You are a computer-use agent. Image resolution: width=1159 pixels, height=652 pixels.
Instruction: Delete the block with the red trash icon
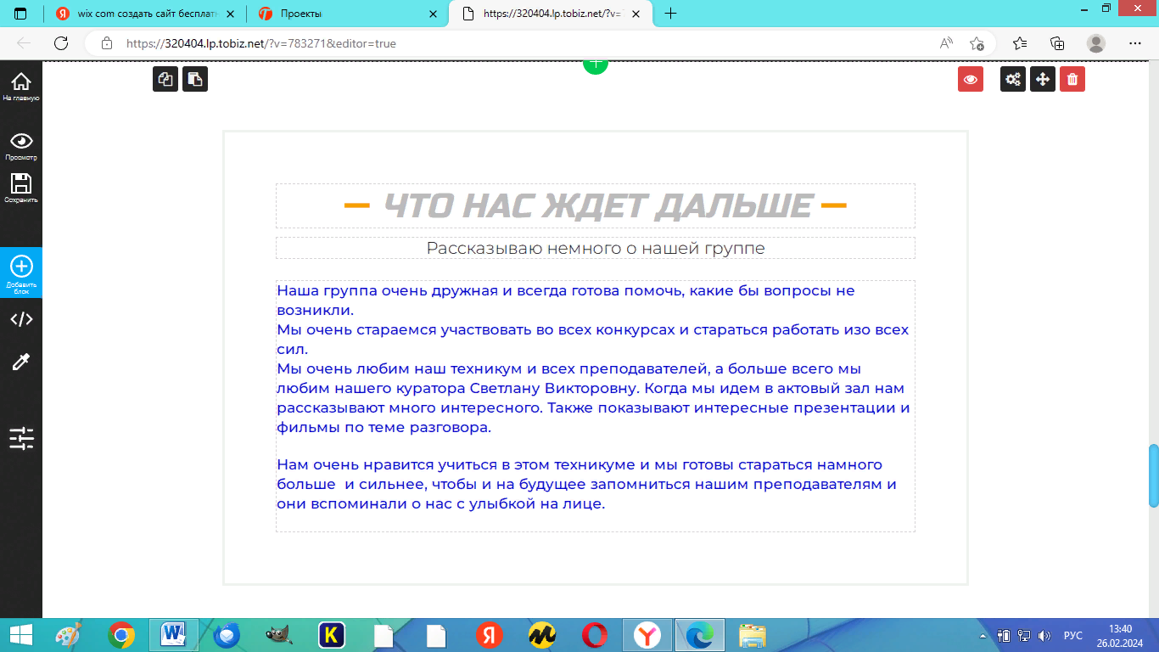coord(1072,79)
